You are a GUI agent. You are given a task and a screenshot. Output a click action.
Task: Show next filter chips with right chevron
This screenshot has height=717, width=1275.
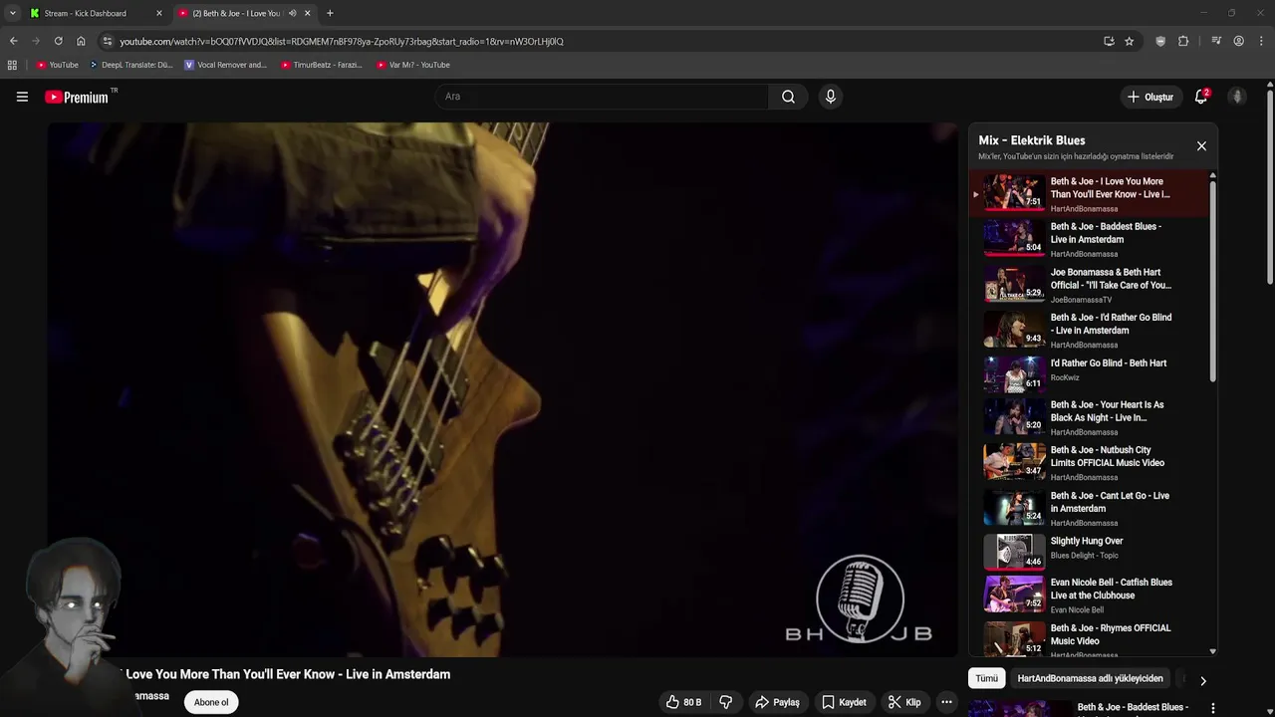1202,681
